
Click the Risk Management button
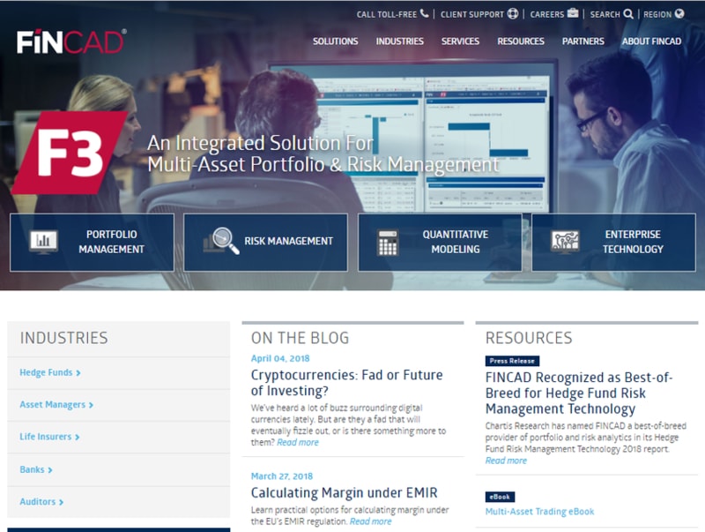[x=265, y=242]
